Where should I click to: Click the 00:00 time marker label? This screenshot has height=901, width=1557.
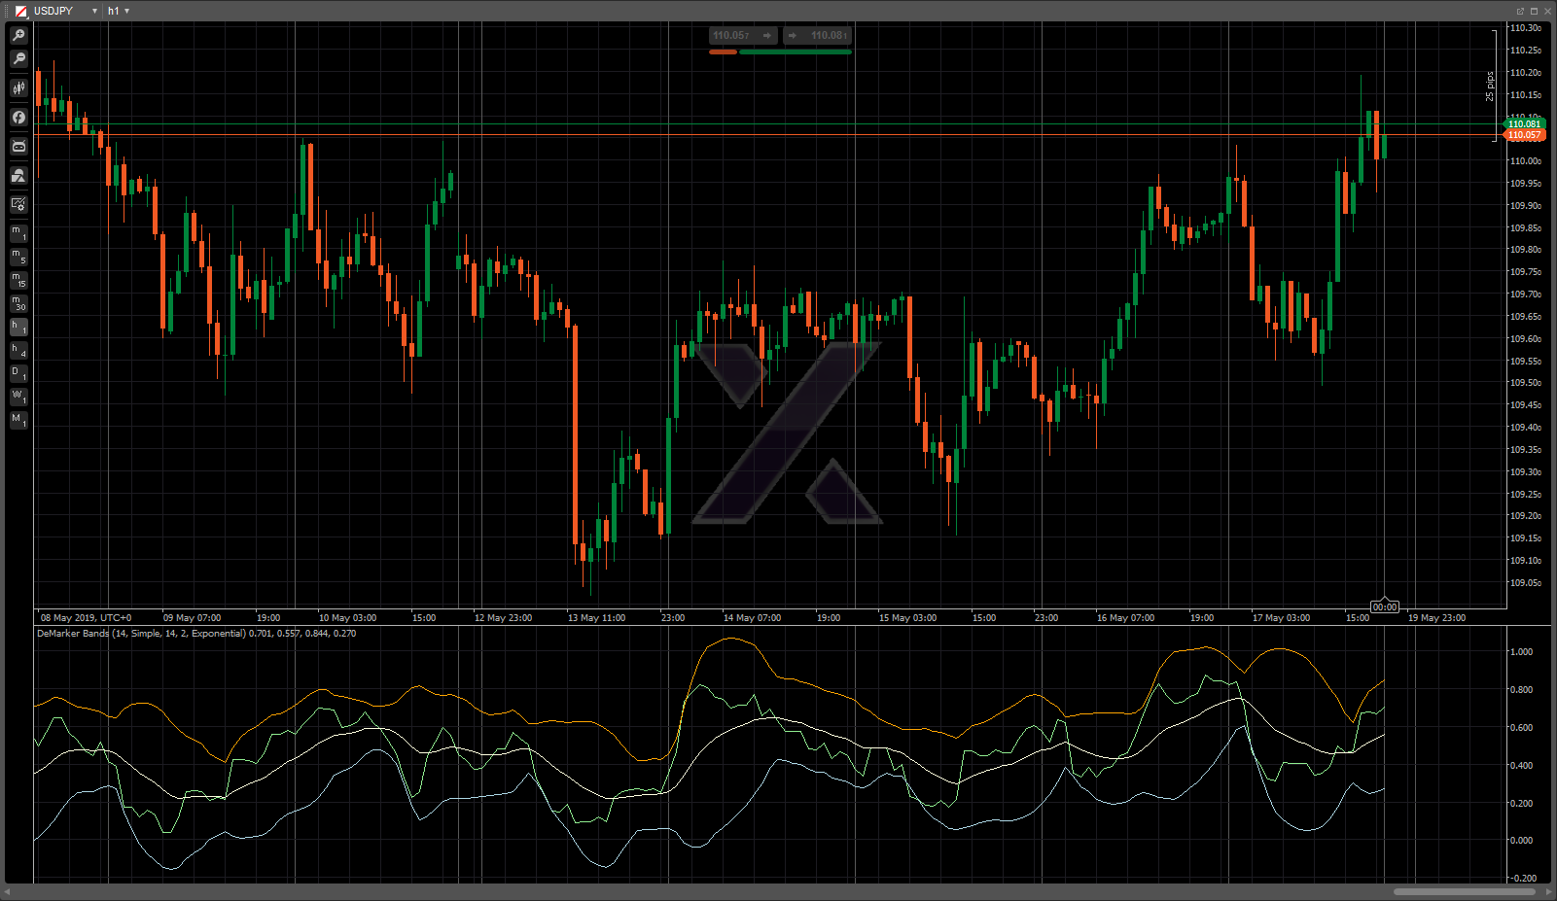(x=1384, y=606)
